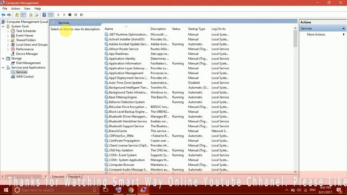
Task: Select the Computer Management (Local) root node
Action: click(x=27, y=22)
